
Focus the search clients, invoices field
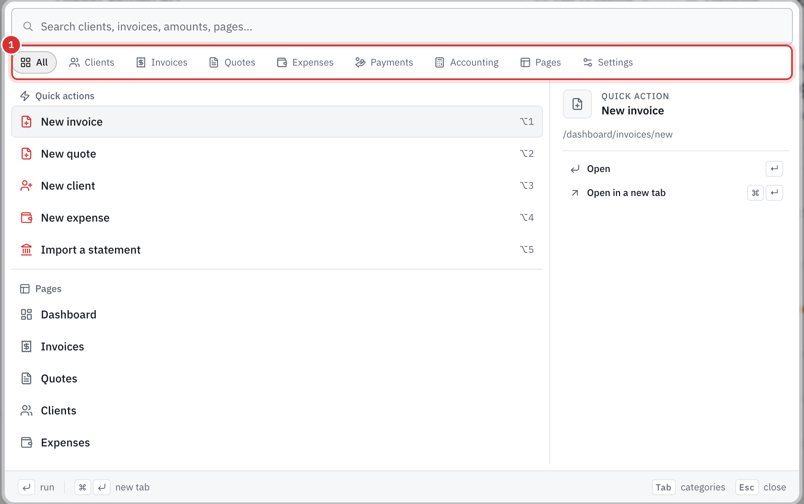(402, 26)
